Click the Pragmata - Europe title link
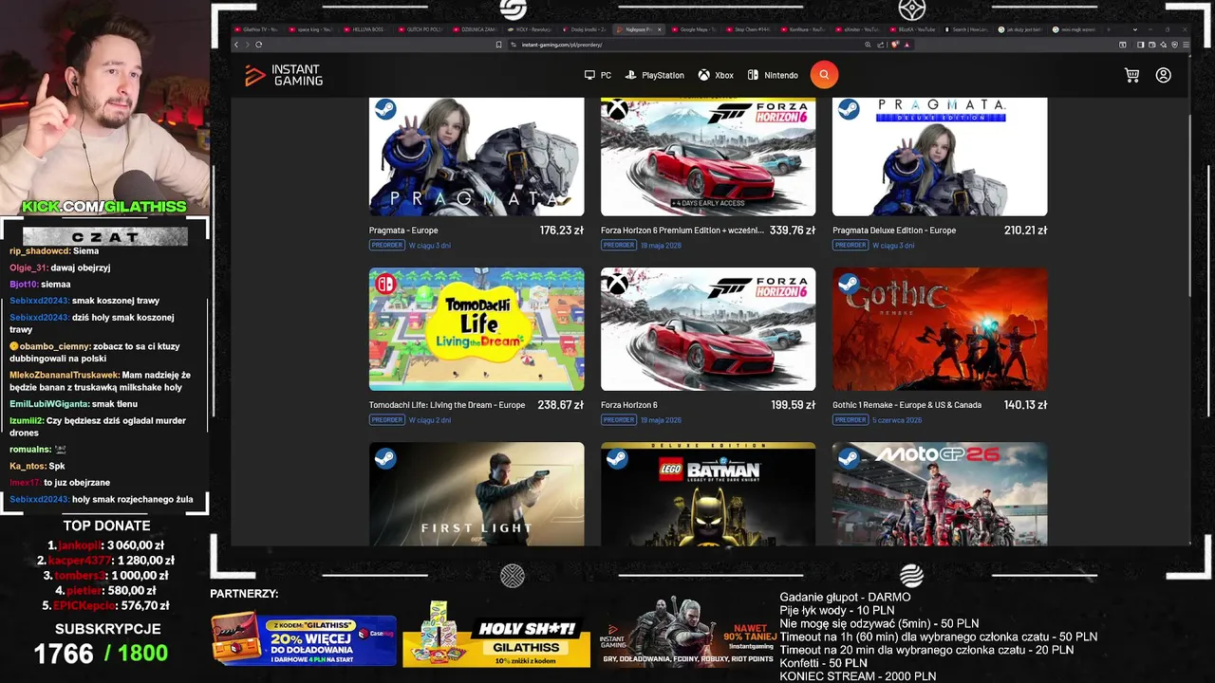 [403, 231]
